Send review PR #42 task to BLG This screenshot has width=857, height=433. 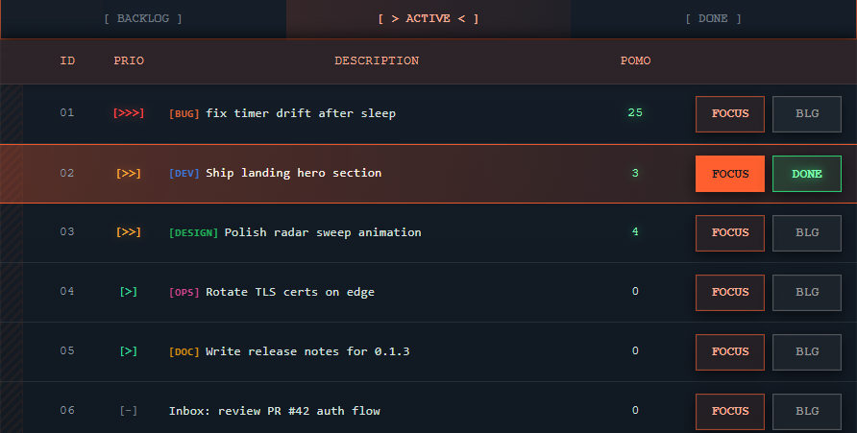807,412
